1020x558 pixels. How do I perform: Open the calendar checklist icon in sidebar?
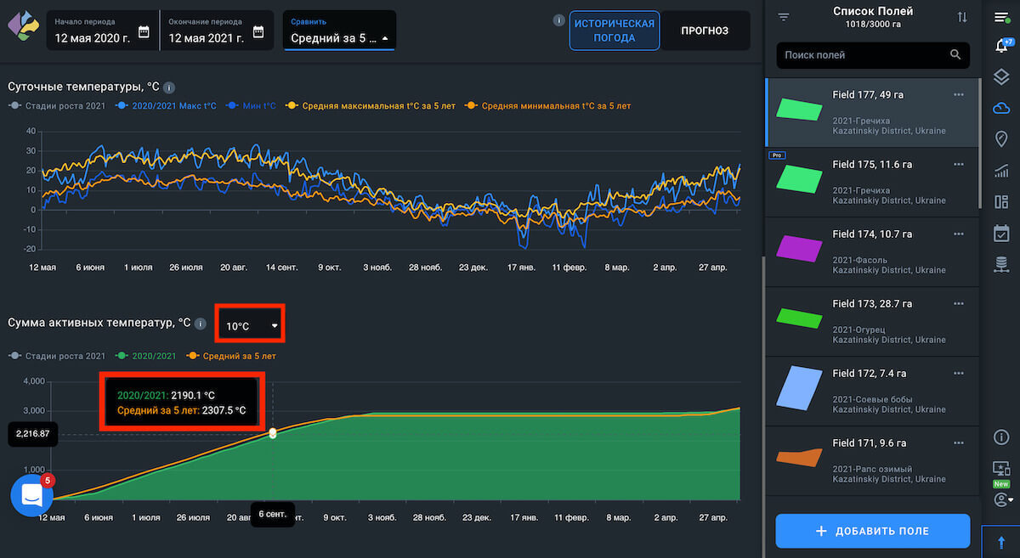(x=1000, y=233)
